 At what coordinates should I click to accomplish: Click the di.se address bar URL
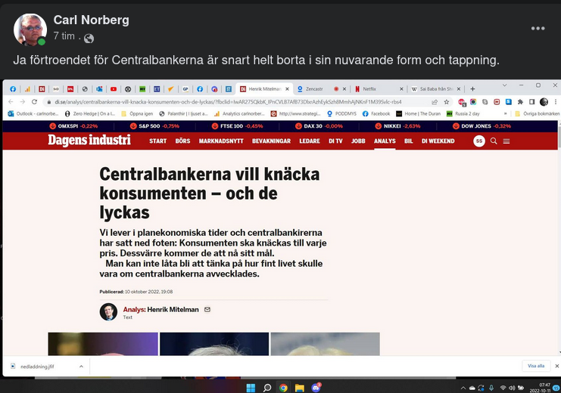228,102
